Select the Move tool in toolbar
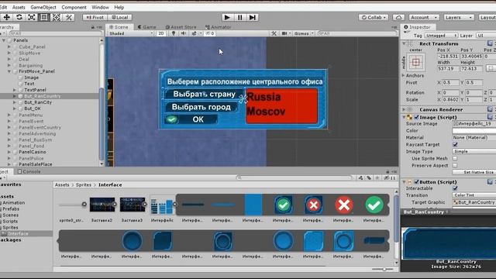The image size is (496, 279). 6,17
